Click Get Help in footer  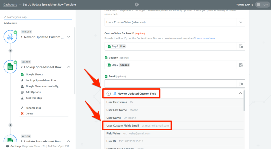coord(16,146)
